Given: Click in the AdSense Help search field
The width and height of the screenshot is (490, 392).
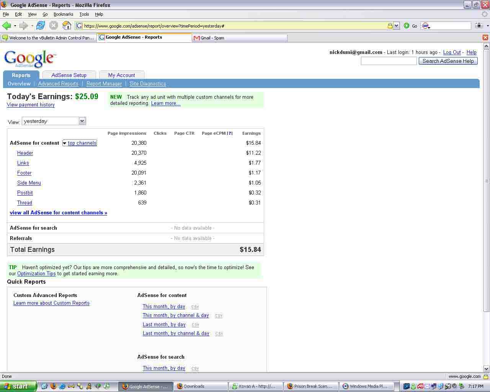Looking at the screenshot, I should [x=389, y=61].
